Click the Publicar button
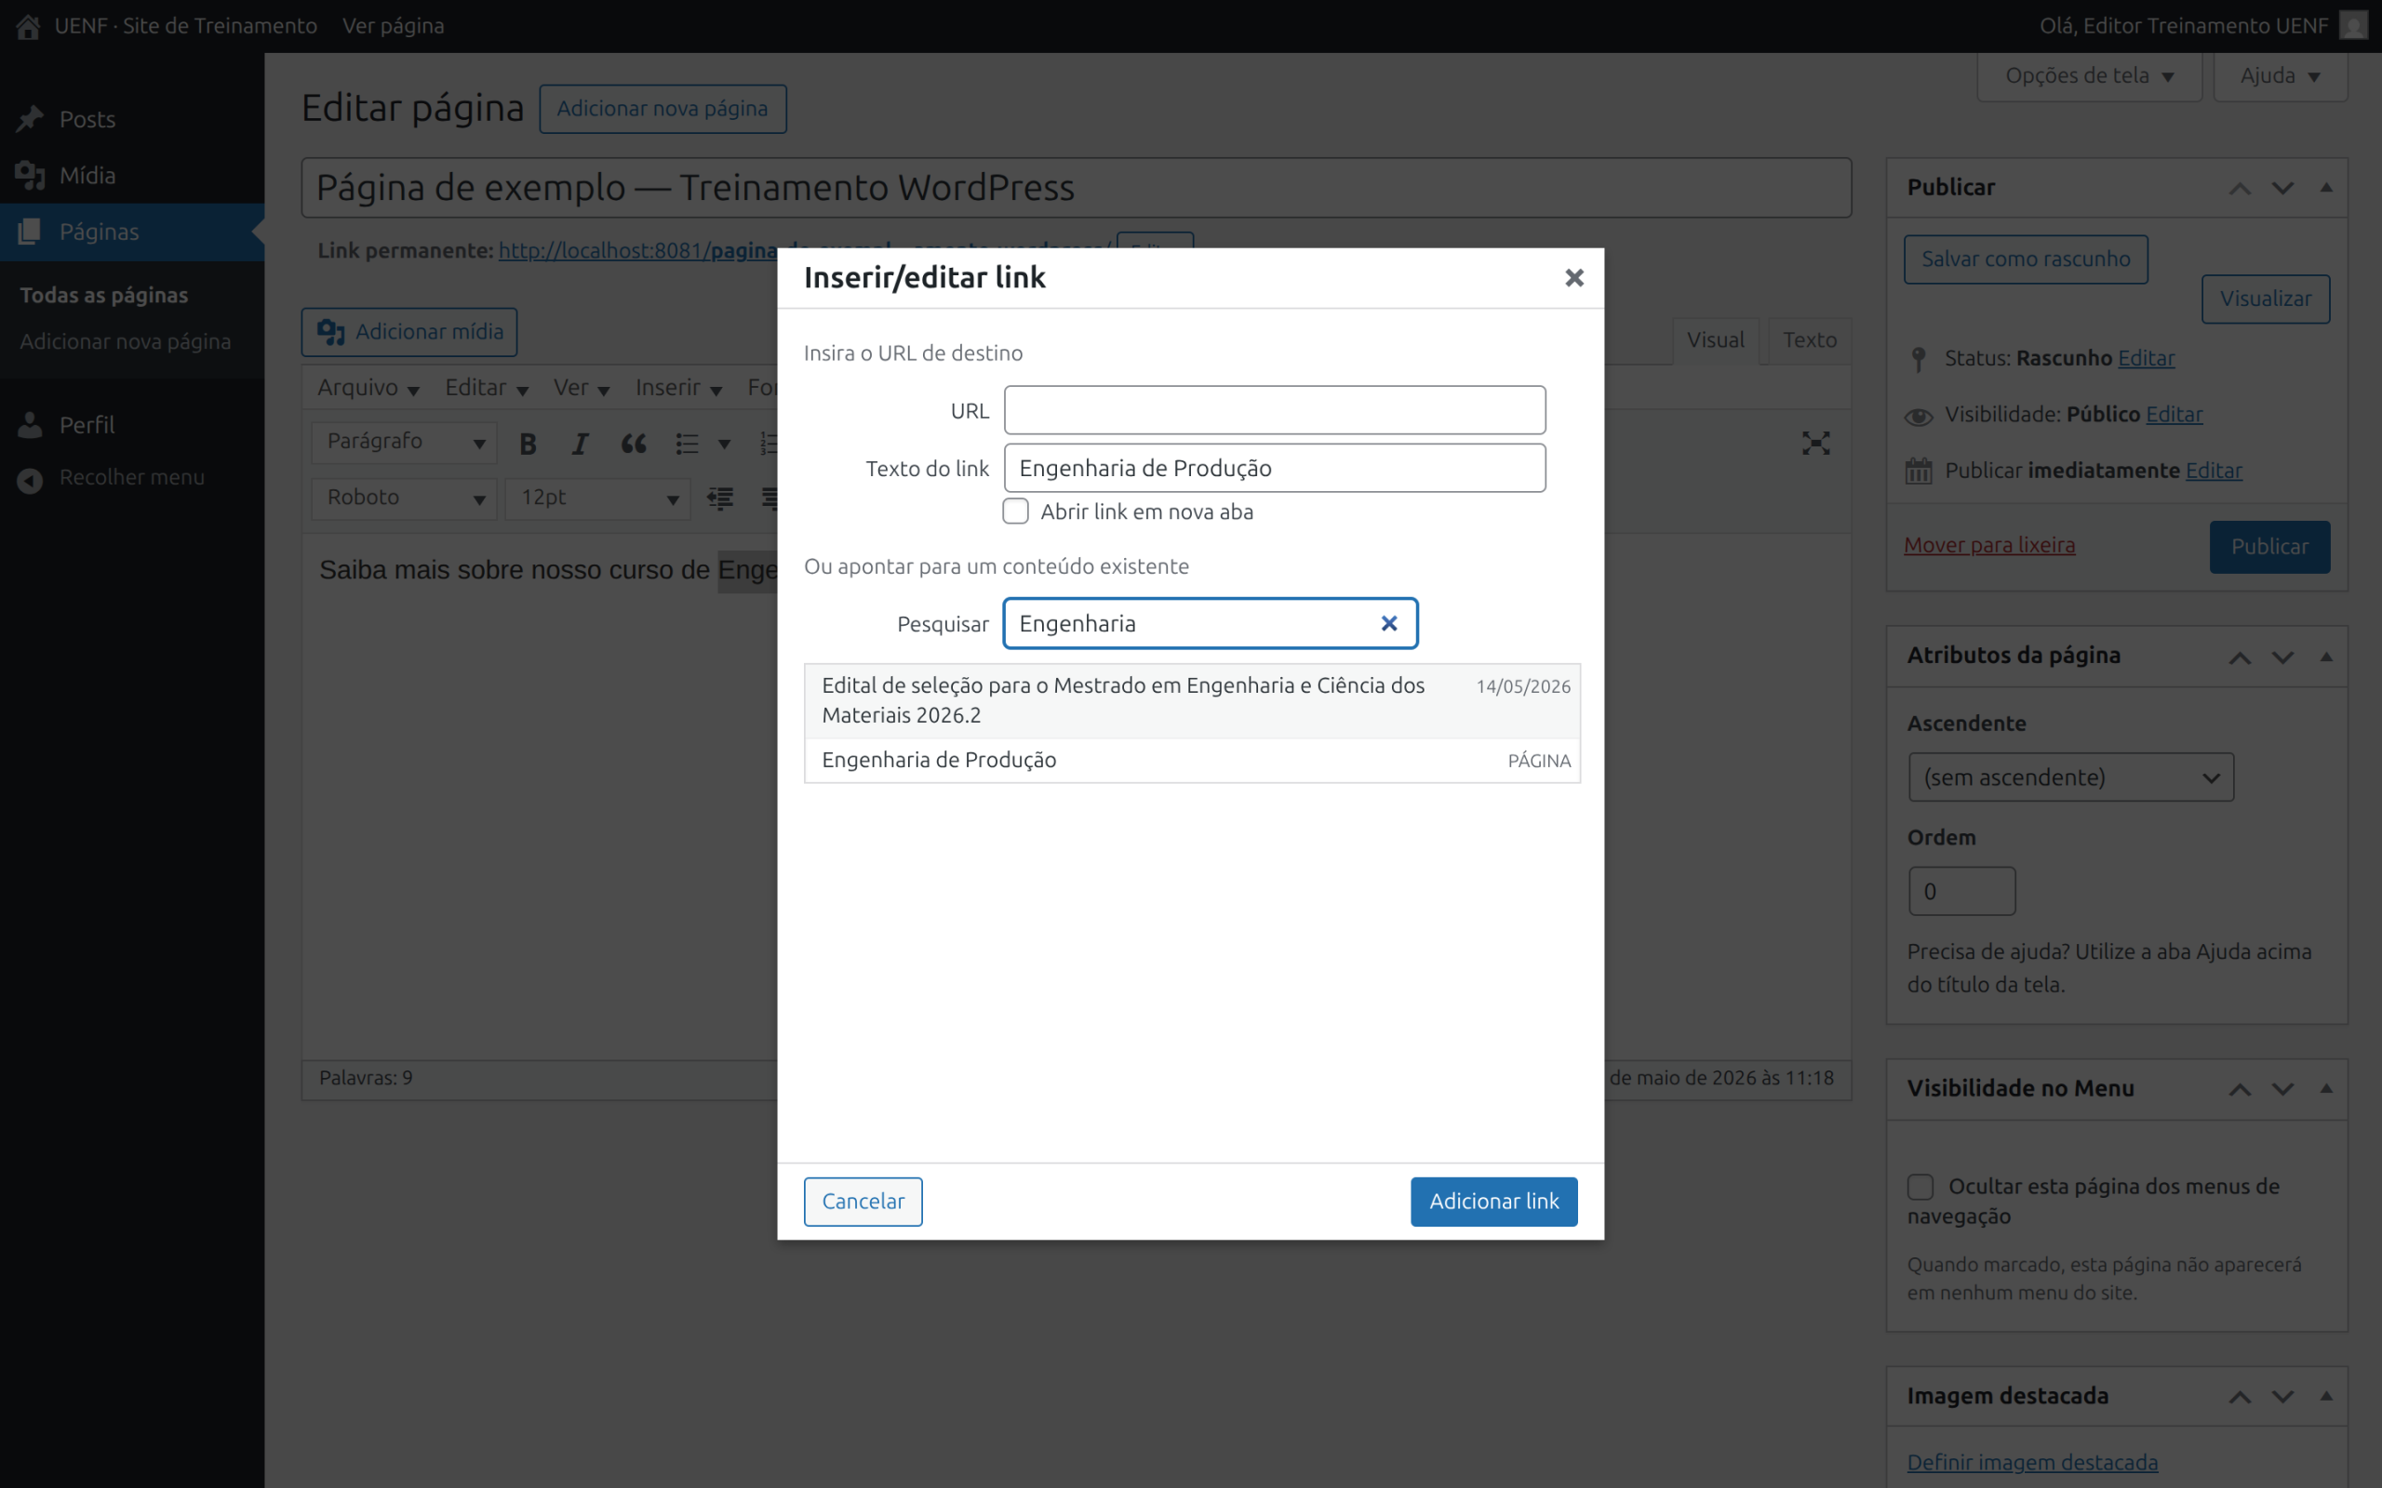The height and width of the screenshot is (1488, 2382). pyautogui.click(x=2269, y=547)
